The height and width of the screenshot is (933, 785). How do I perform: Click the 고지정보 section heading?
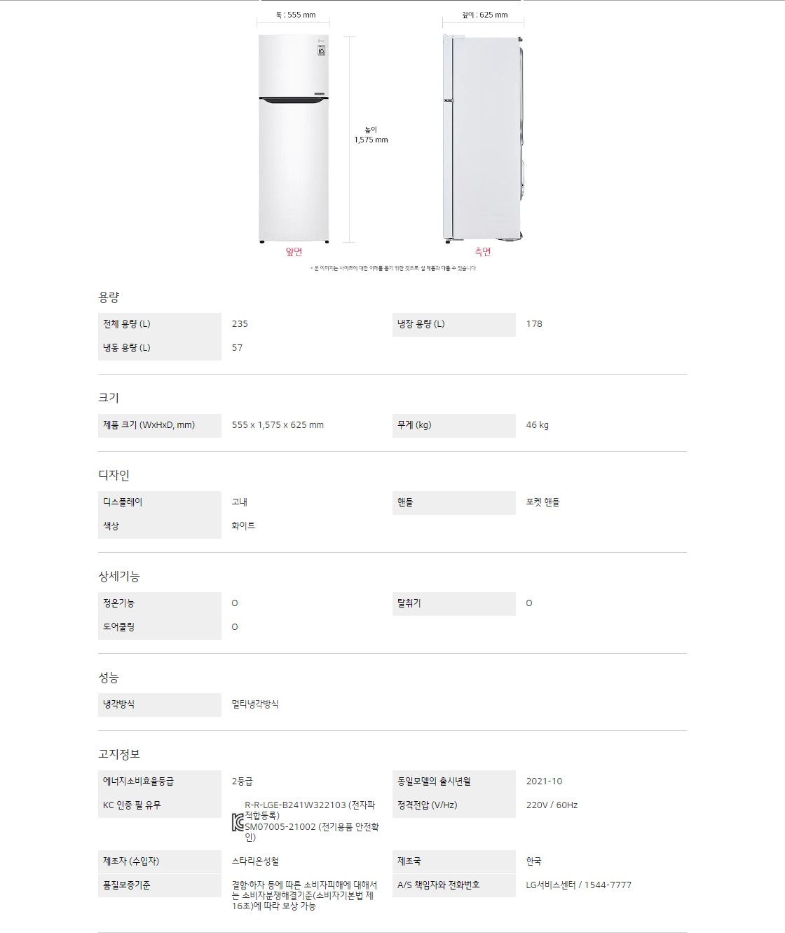click(x=118, y=754)
